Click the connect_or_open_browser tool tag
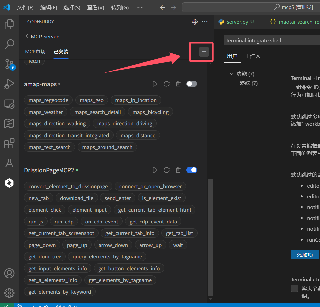The height and width of the screenshot is (307, 320). 150,186
